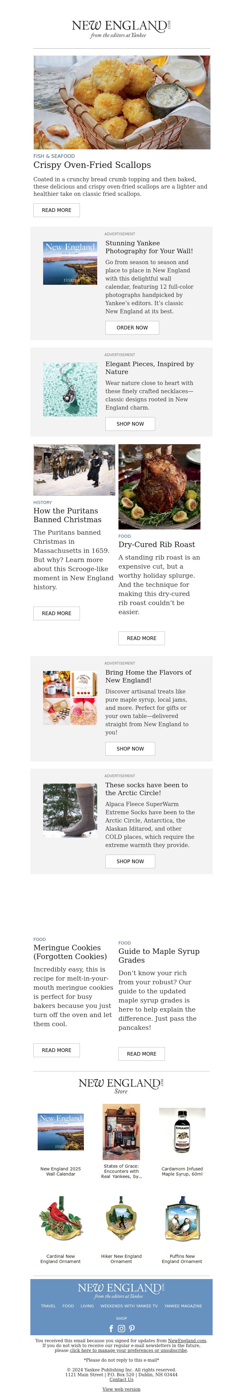
Task: Open the TRAVEL footer menu item
Action: [x=48, y=1305]
